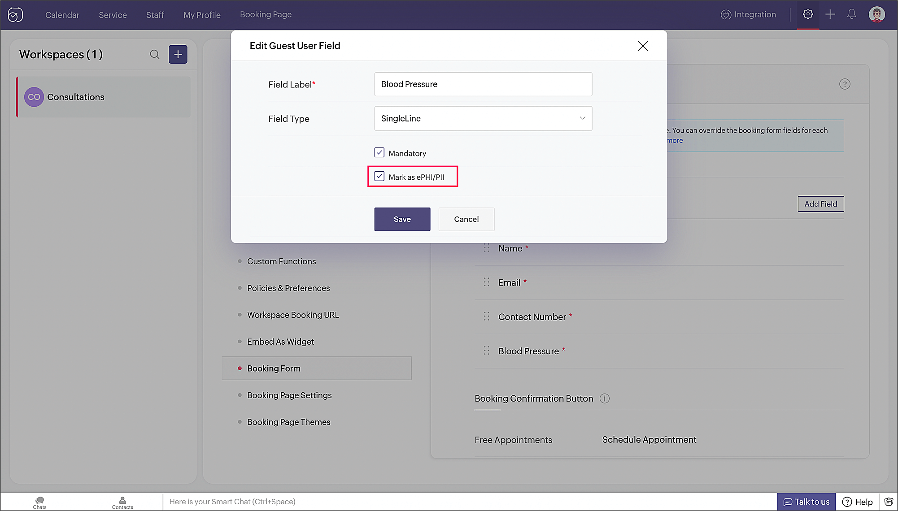Toggle the Mark as ePHI/PII checkbox
This screenshot has height=511, width=898.
[379, 177]
